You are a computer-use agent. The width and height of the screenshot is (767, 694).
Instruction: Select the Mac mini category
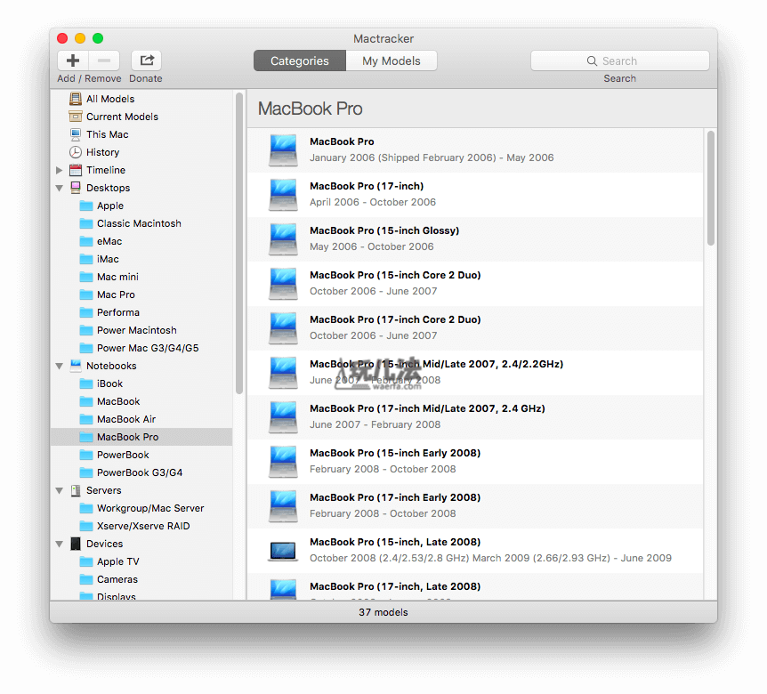click(141, 277)
